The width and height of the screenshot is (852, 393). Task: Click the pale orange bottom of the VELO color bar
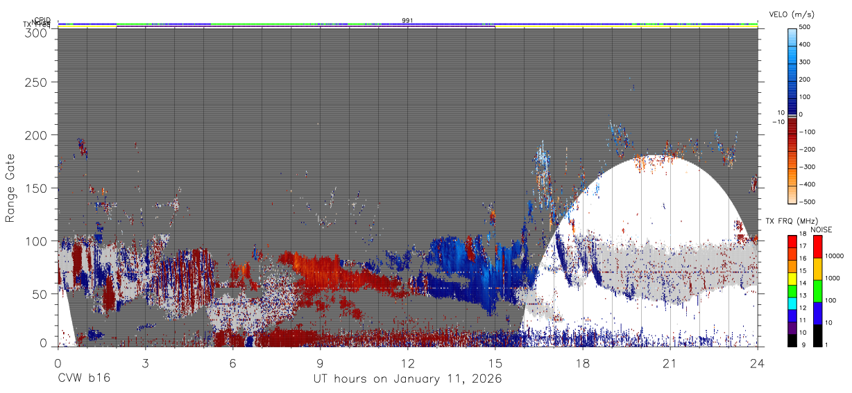click(x=792, y=194)
